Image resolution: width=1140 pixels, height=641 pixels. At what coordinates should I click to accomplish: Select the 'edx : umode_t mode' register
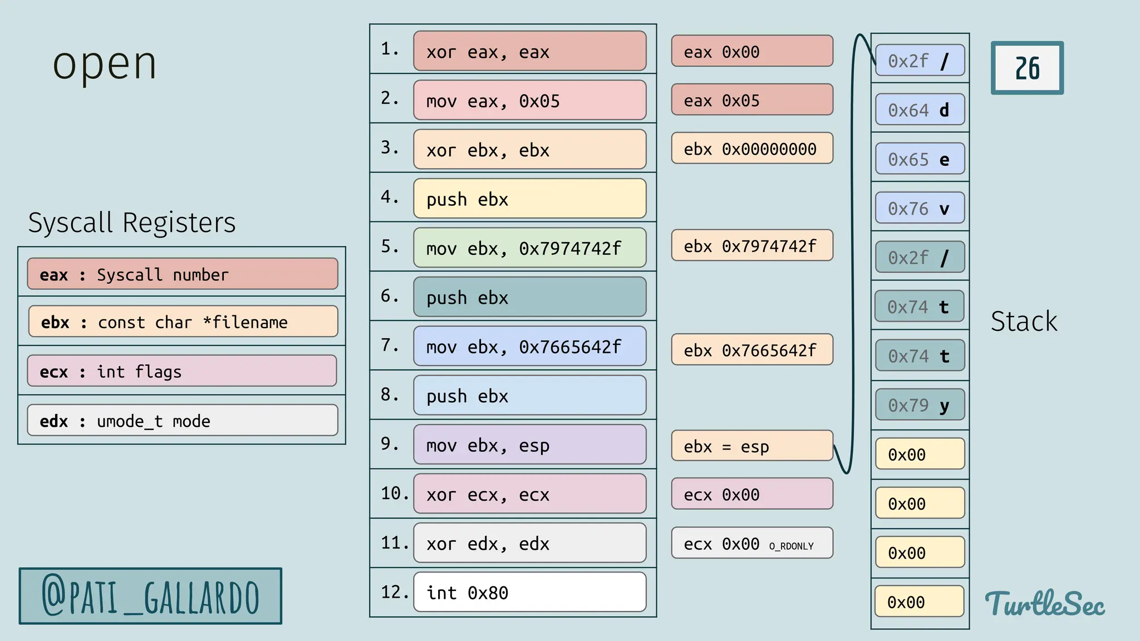(183, 420)
